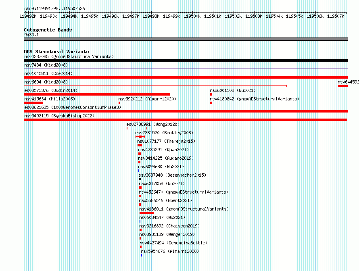Open the nsv7434 (Kidd2008) variant label
Viewport: 359px width, 271px height.
point(46,65)
